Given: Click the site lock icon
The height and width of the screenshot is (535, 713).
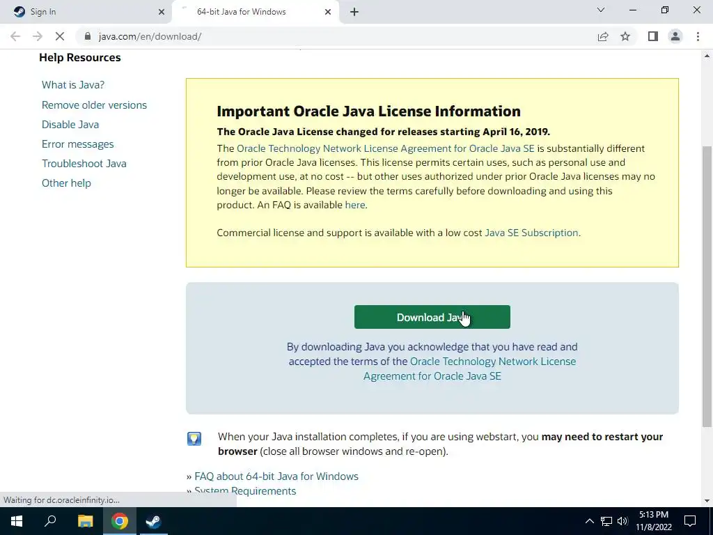Looking at the screenshot, I should tap(88, 36).
